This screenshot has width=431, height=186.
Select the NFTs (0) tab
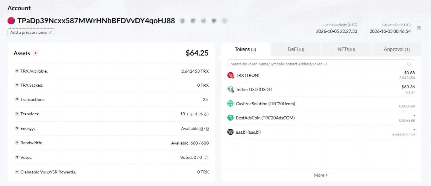346,49
